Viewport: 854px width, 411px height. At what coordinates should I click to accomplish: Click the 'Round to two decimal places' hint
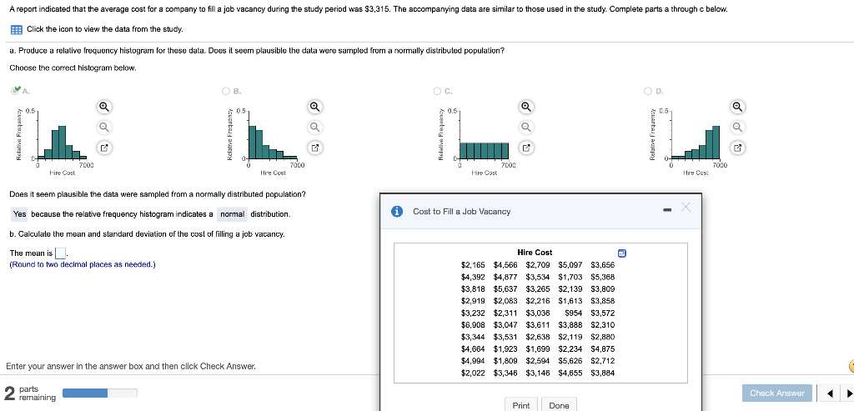click(83, 264)
